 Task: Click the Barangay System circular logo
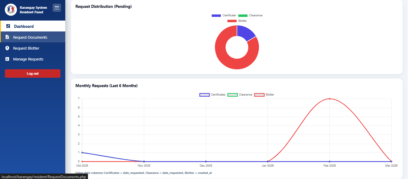pyautogui.click(x=11, y=10)
